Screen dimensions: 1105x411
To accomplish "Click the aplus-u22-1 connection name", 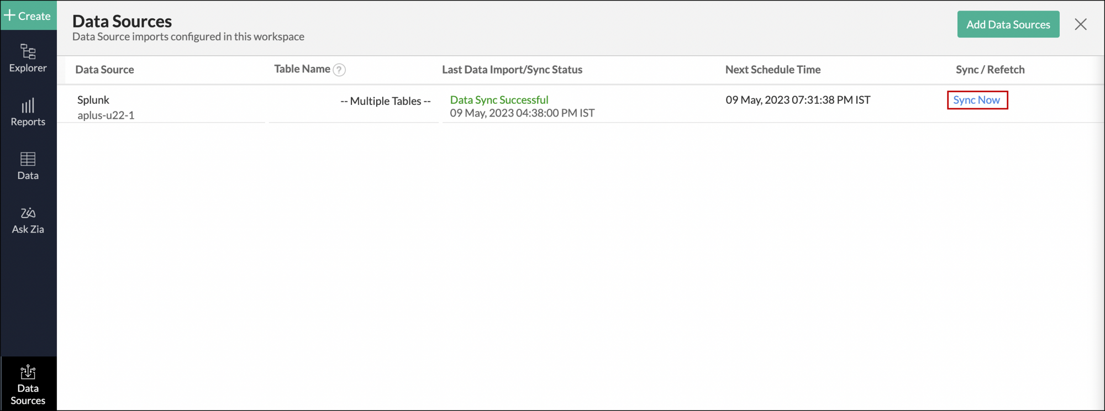I will 106,115.
